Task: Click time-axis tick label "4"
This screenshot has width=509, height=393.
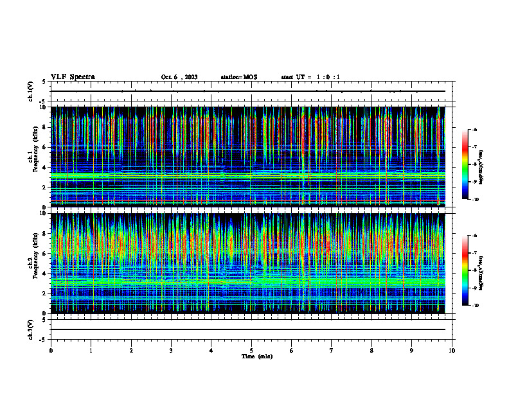Action: tap(211, 351)
